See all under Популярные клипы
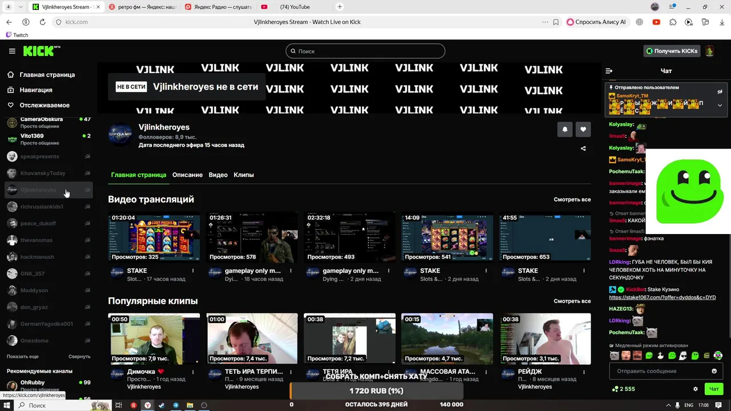 tap(572, 301)
